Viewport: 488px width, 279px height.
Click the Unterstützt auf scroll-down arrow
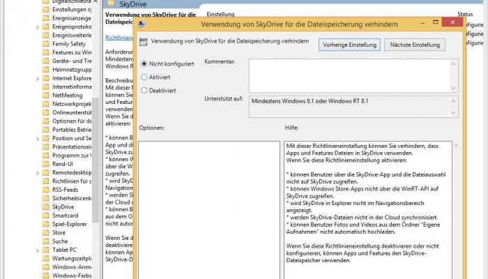click(453, 113)
